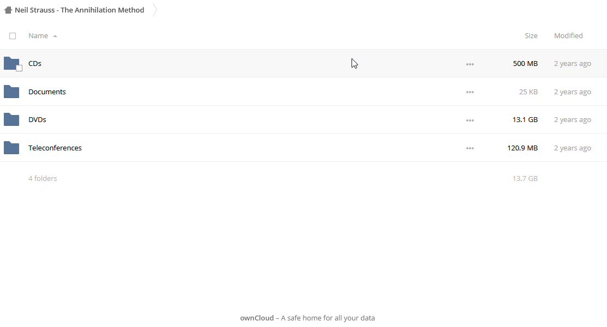Viewport: 607px width, 327px height.
Task: Click the CDs folder icon
Action: [x=11, y=63]
